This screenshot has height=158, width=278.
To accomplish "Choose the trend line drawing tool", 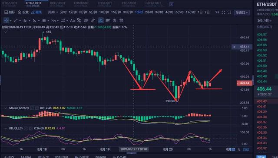I will [16, 20].
